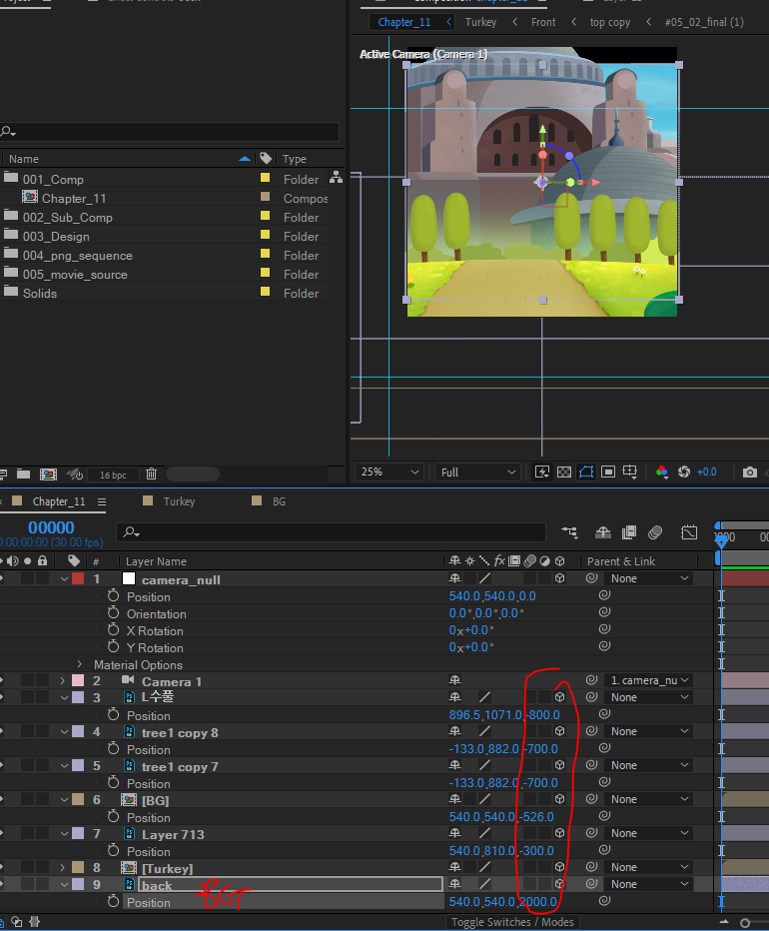Toggle 3D layer switch for camera_null
Image resolution: width=769 pixels, height=931 pixels.
pos(559,578)
